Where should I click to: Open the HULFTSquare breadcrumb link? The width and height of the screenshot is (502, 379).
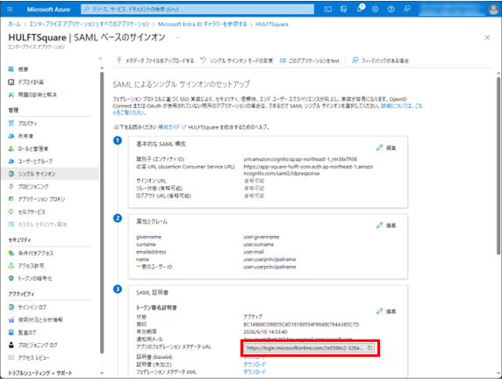click(272, 24)
